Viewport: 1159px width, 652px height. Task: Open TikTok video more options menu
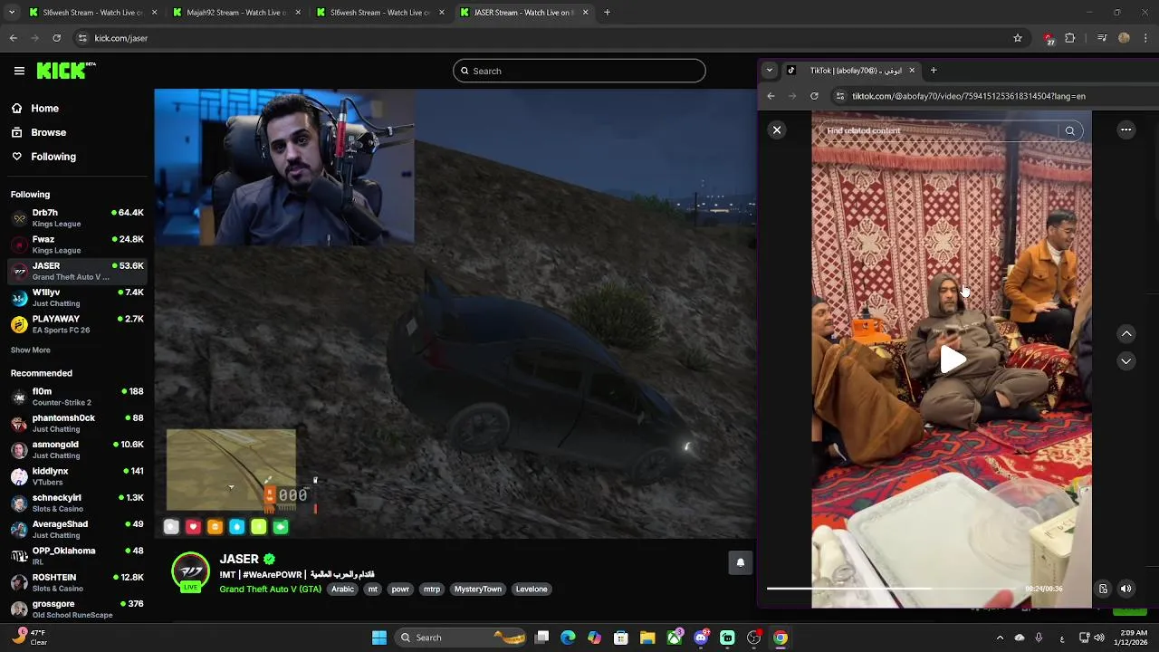(x=1126, y=130)
